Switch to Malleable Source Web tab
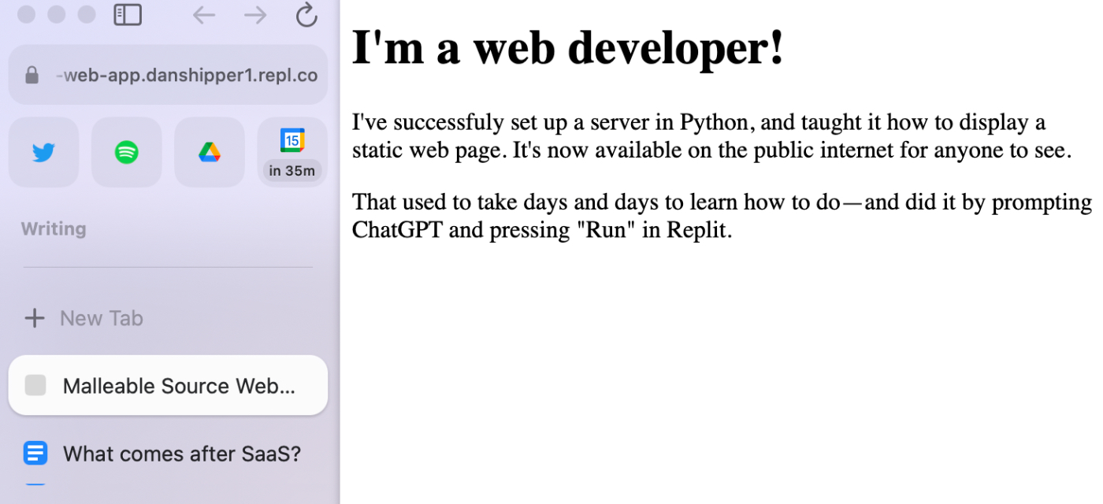Viewport: 1103px width, 504px height. 168,385
